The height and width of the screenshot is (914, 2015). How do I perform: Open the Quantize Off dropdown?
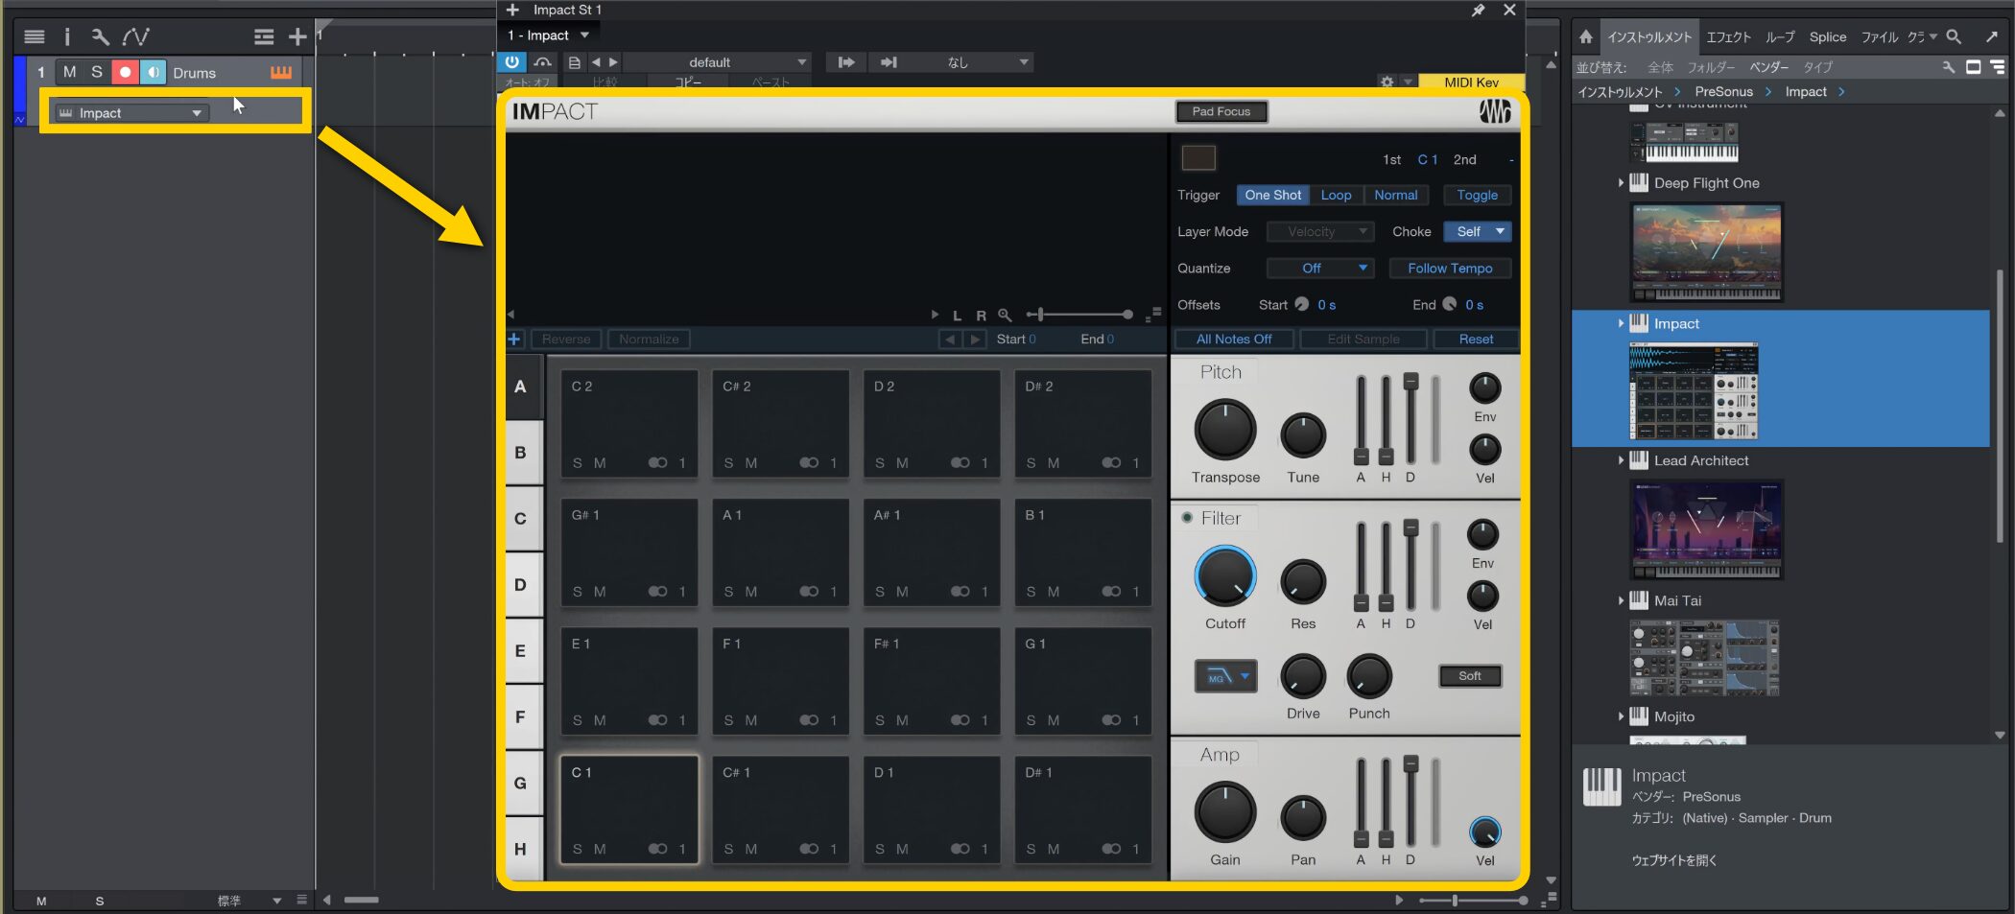point(1320,269)
